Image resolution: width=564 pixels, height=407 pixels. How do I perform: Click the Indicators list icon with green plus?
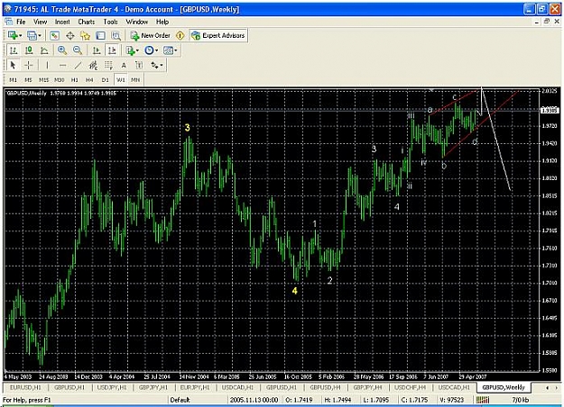pyautogui.click(x=130, y=50)
